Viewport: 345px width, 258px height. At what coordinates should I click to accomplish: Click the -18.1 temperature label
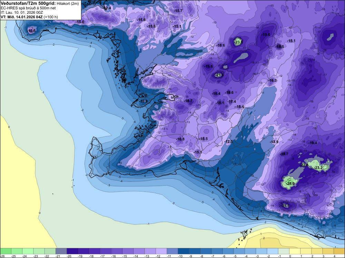(220, 103)
